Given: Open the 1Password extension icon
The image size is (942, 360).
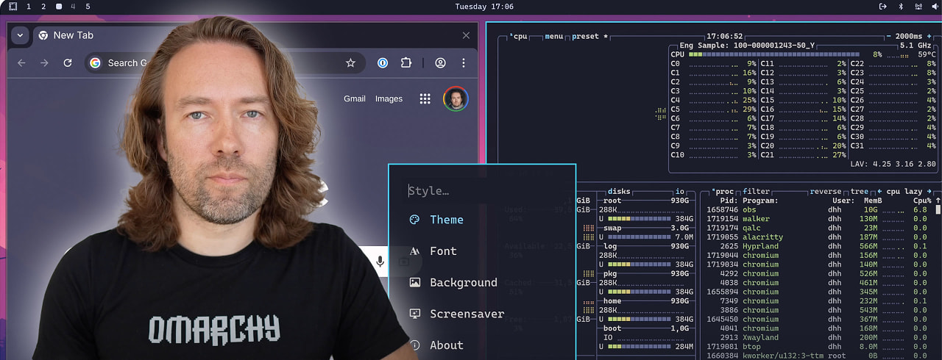Looking at the screenshot, I should click(383, 63).
